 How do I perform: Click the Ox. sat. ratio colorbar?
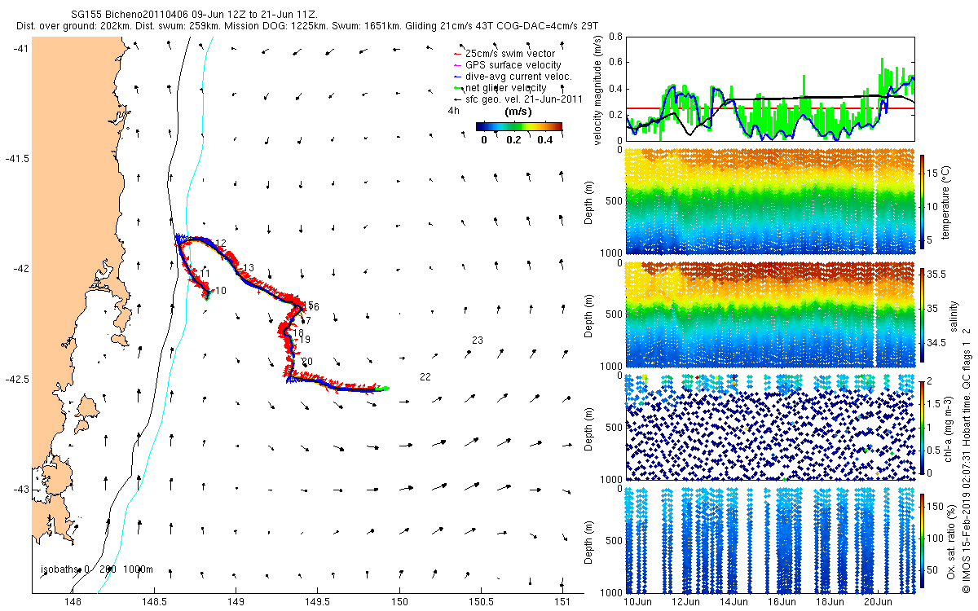923,543
